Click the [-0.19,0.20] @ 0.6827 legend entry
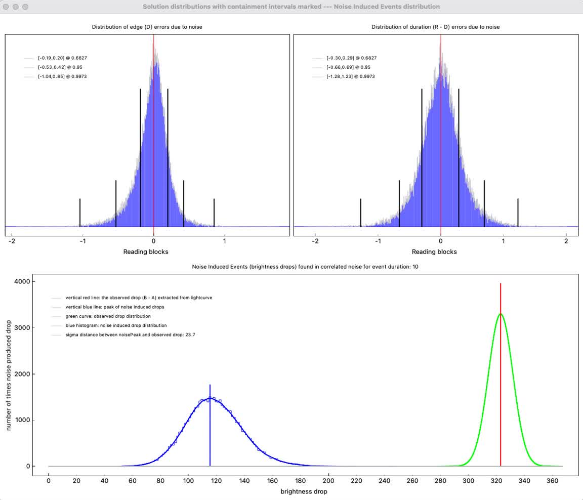Image resolution: width=583 pixels, height=500 pixels. (x=59, y=58)
